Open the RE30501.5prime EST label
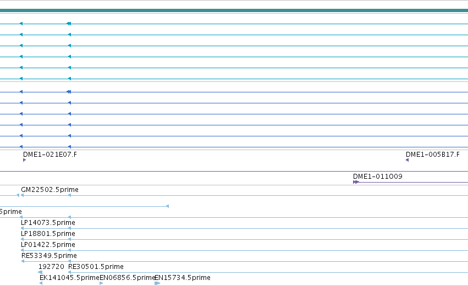Image resolution: width=468 pixels, height=286 pixels. (x=96, y=267)
